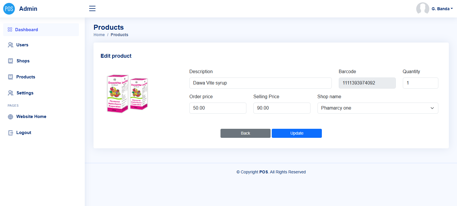Click the Products sidebar icon
The width and height of the screenshot is (457, 206).
10,77
